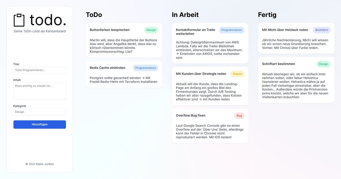Viewport: 341px width, 179px height.
Task: Click the In Arbeit column heading
Action: (x=185, y=15)
